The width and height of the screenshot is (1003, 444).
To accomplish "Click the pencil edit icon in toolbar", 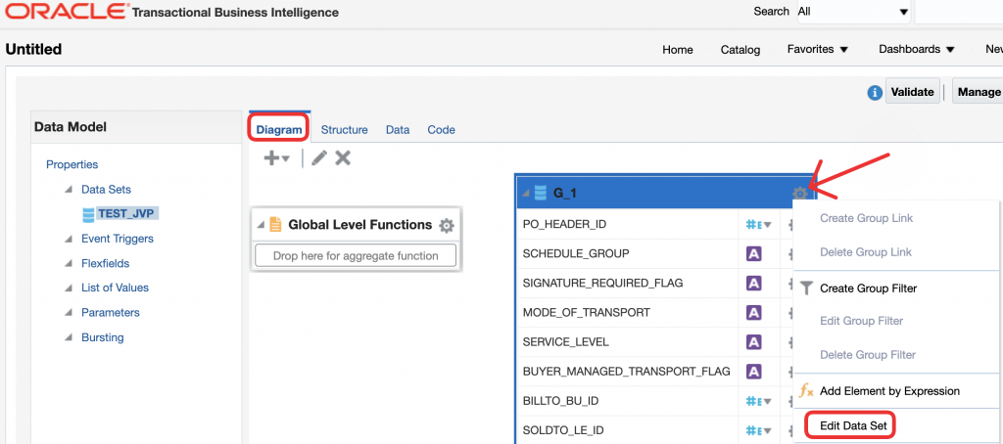I will [319, 157].
